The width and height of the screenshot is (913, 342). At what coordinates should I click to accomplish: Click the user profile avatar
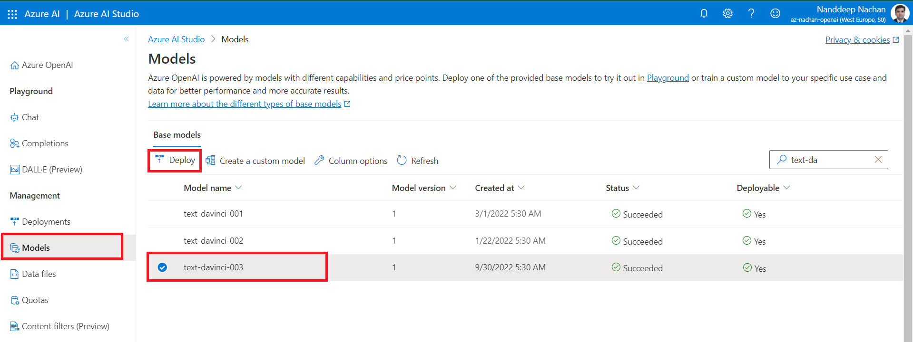[x=899, y=13]
